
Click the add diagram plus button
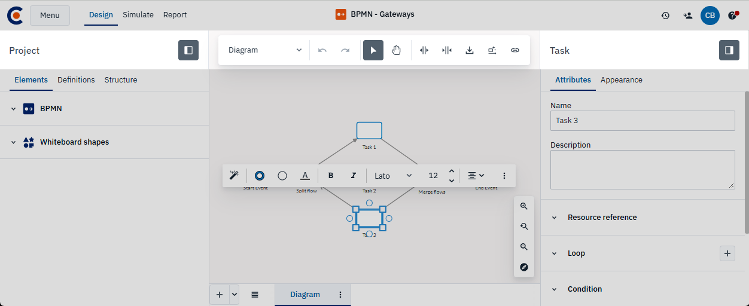pyautogui.click(x=220, y=295)
